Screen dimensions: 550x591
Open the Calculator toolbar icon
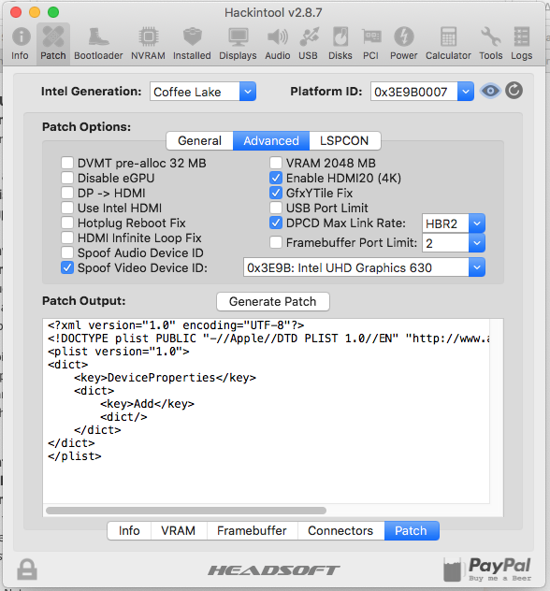(x=448, y=44)
